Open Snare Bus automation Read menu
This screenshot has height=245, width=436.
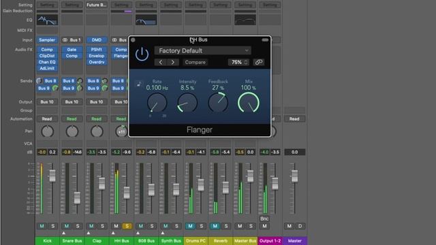coord(72,119)
